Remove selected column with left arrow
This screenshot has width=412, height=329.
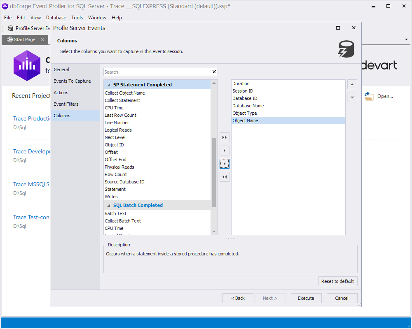coord(225,164)
